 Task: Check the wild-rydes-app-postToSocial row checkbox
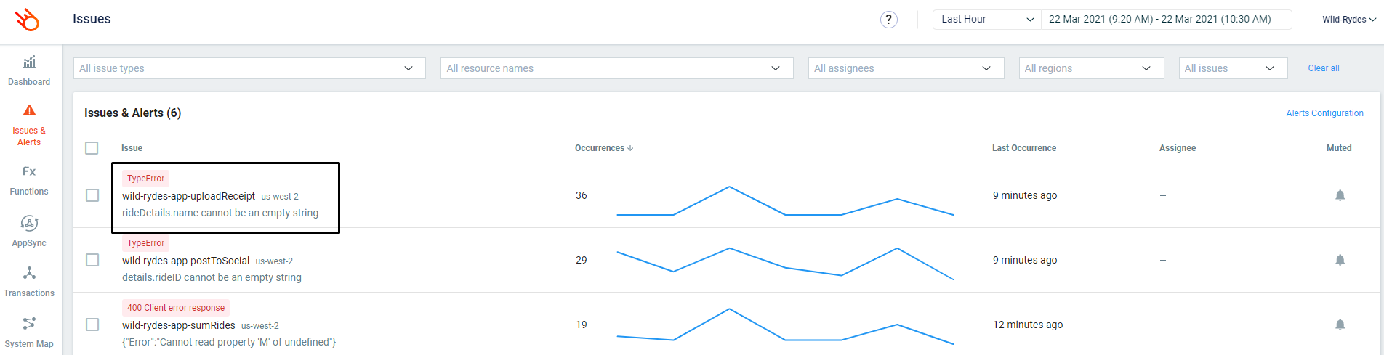point(92,260)
